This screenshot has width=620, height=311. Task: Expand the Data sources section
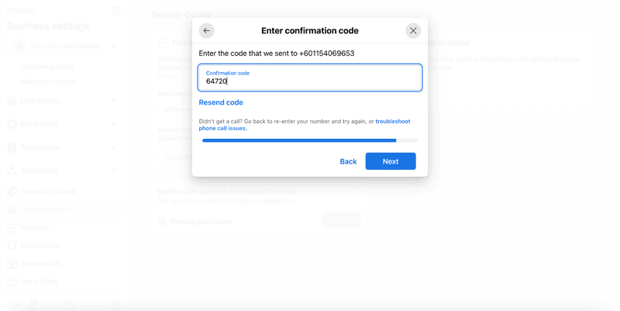114,101
